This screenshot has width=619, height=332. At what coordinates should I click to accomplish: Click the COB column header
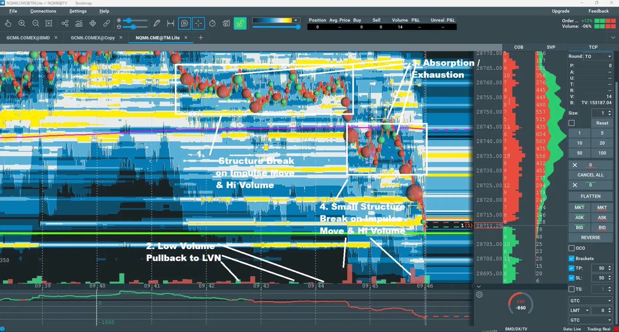[x=518, y=47]
